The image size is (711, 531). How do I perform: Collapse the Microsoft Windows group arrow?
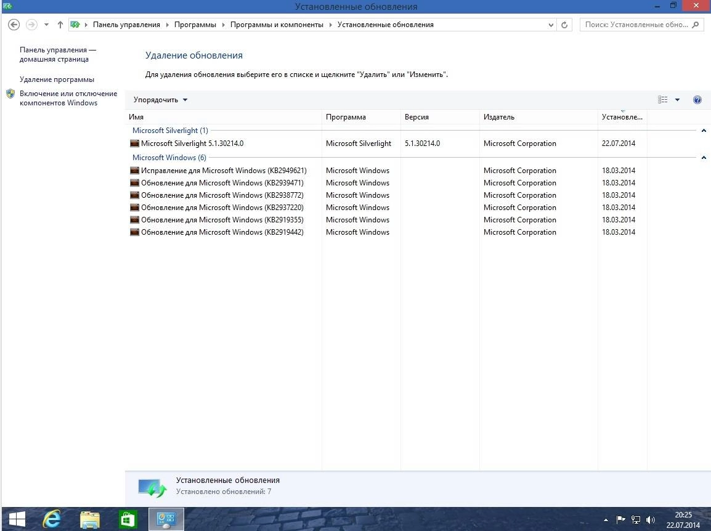click(x=704, y=158)
